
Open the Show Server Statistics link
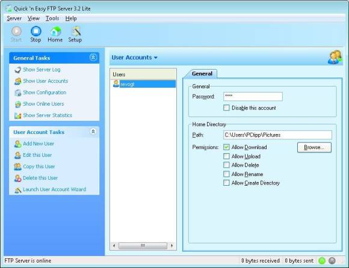[x=48, y=115]
